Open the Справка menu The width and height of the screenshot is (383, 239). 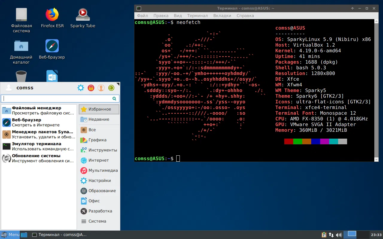(x=245, y=16)
